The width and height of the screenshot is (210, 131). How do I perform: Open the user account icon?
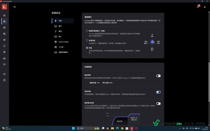click(205, 7)
